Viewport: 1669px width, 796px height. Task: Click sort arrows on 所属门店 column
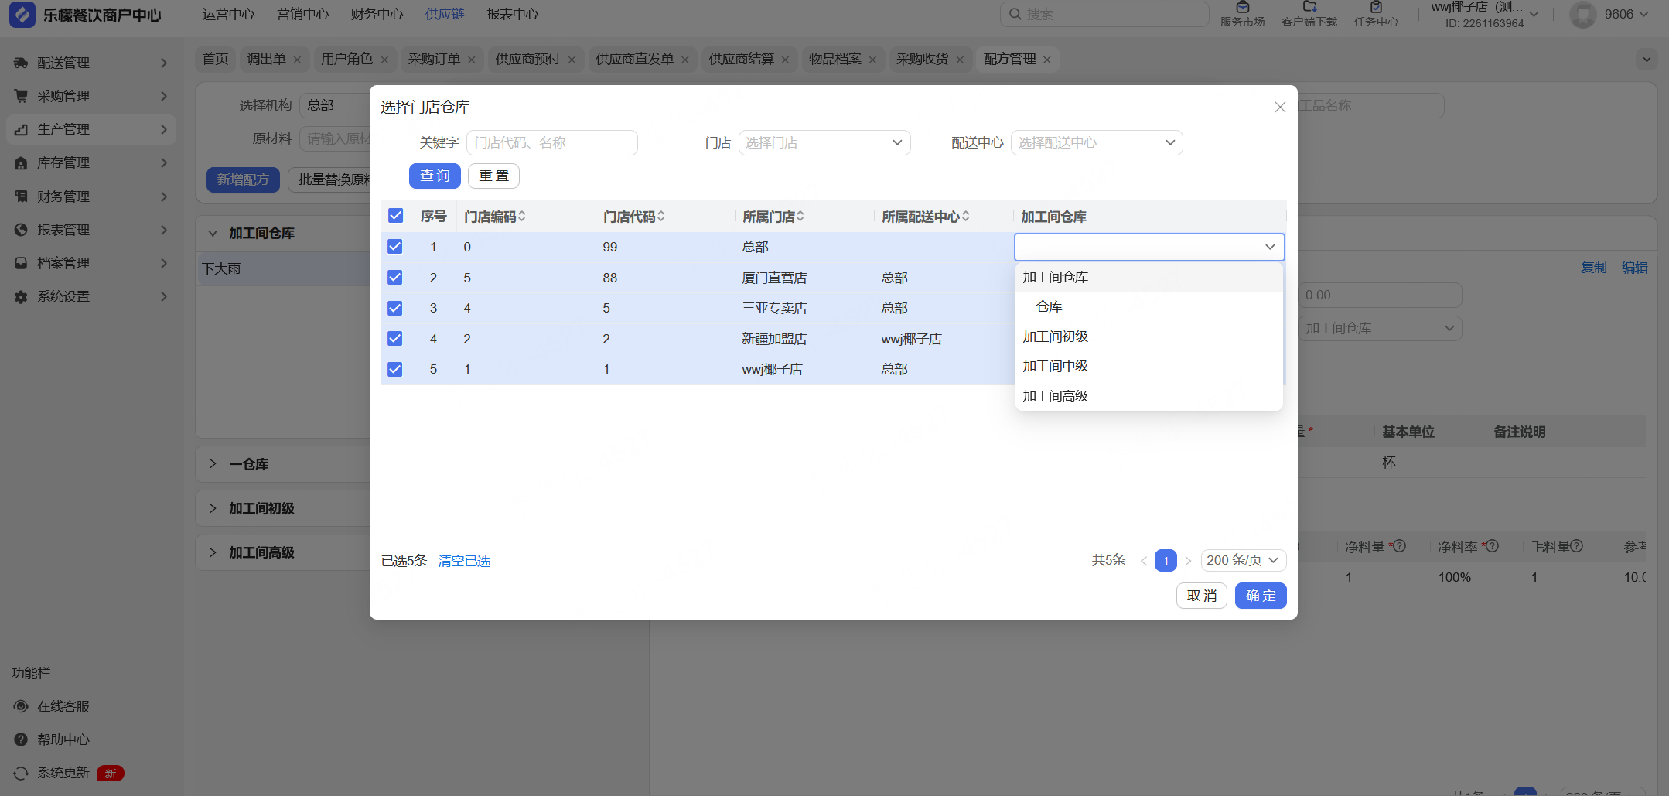[x=800, y=217]
